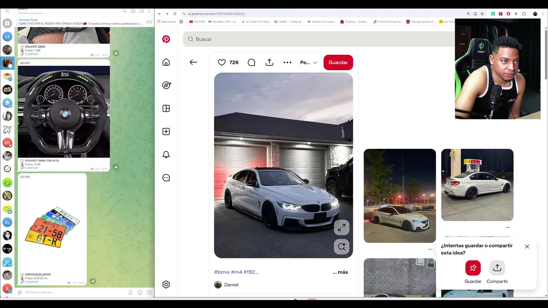
Task: Open the EO chat in Telegram sidebar
Action: (x=7, y=142)
